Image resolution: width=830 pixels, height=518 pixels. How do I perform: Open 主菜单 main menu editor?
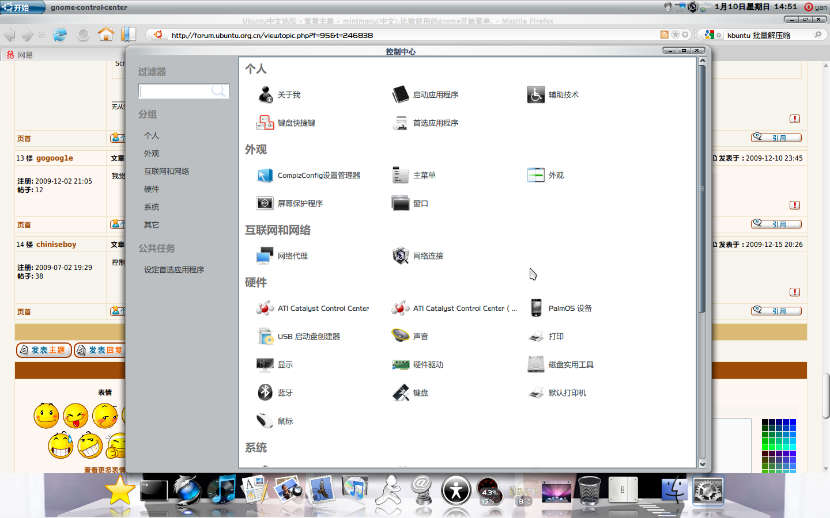(x=414, y=175)
